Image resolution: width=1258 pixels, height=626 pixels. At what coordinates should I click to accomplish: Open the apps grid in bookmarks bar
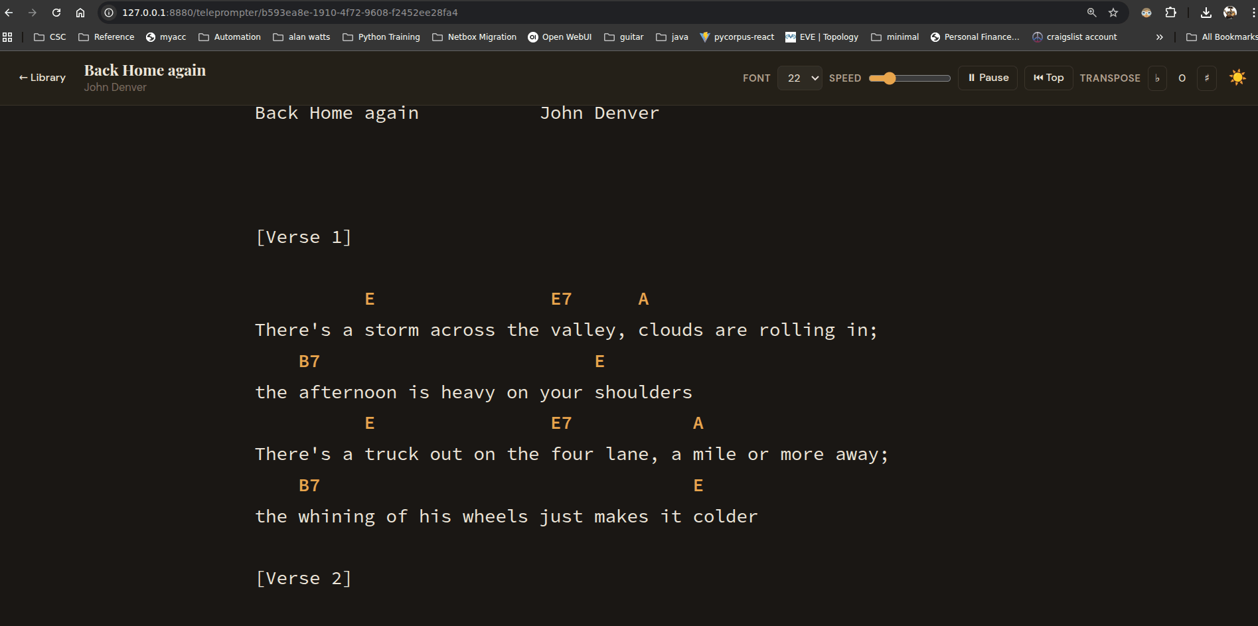point(7,37)
